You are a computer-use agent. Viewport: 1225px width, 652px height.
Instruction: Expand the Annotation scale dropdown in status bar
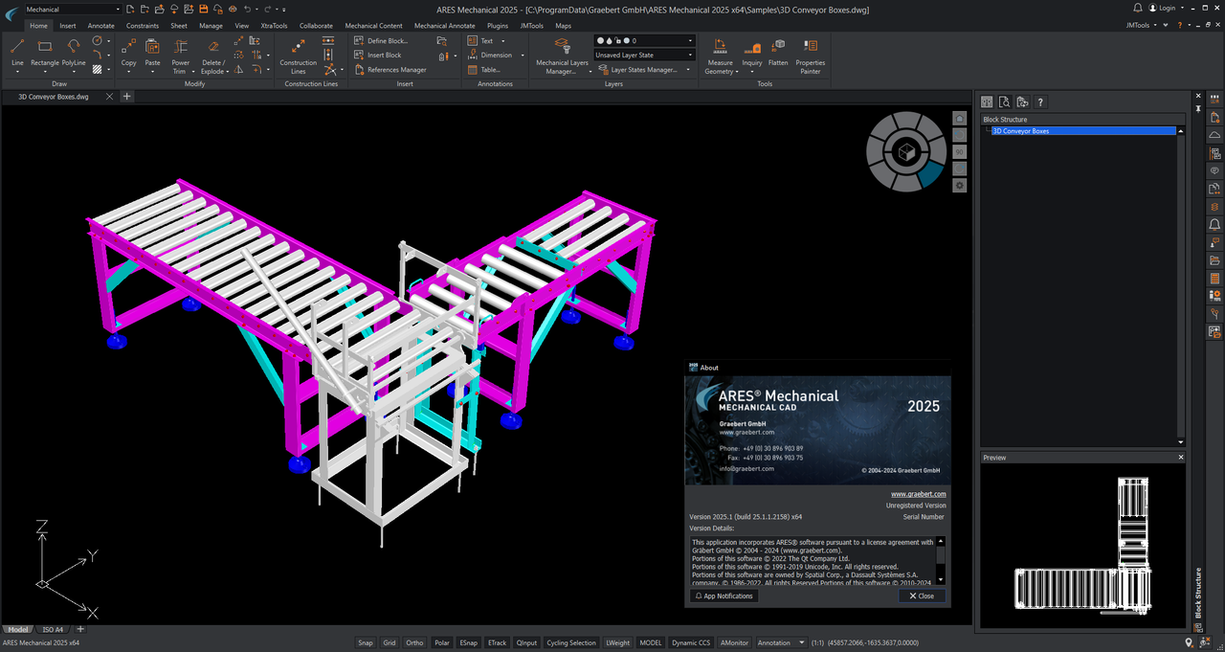coord(780,642)
